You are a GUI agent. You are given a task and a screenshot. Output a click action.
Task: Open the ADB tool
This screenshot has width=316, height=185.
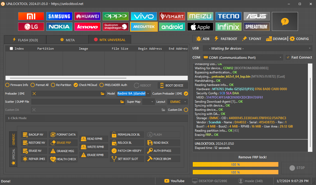click(x=202, y=39)
